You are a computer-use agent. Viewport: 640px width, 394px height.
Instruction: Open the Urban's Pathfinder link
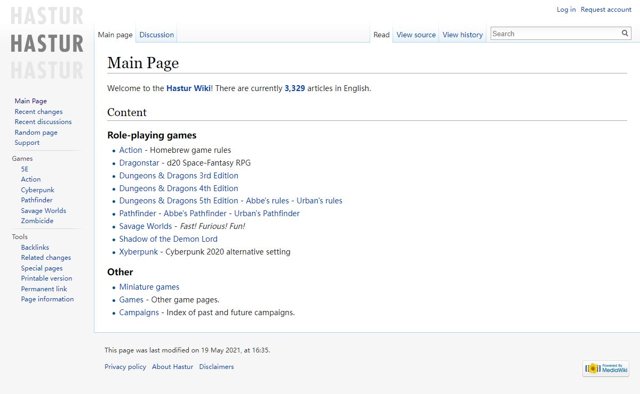[267, 214]
